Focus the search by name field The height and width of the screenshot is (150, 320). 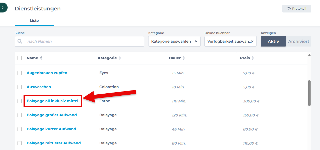pos(79,41)
